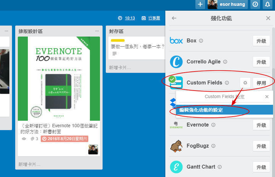This screenshot has width=275, height=177.
Task: Disable Custom Fields with 停用 button
Action: 261,83
